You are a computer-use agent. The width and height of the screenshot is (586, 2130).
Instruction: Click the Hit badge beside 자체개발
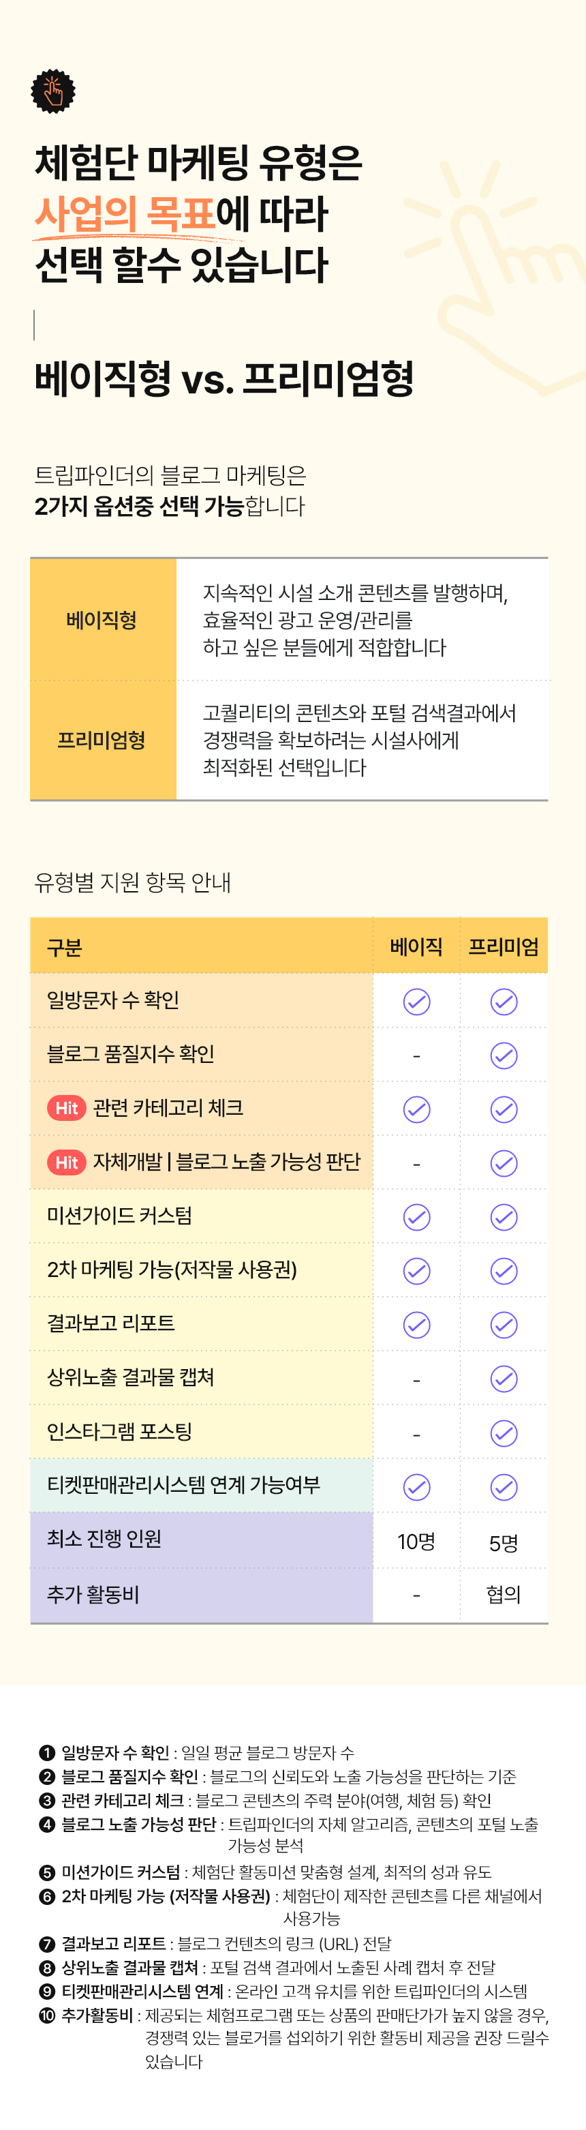click(x=66, y=1162)
